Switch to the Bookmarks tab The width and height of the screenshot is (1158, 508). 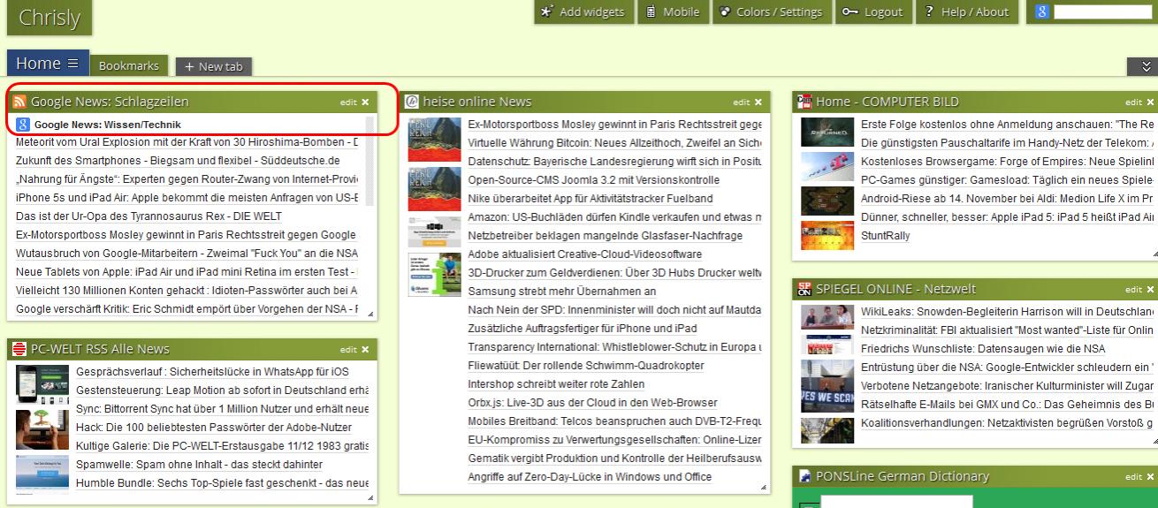129,65
